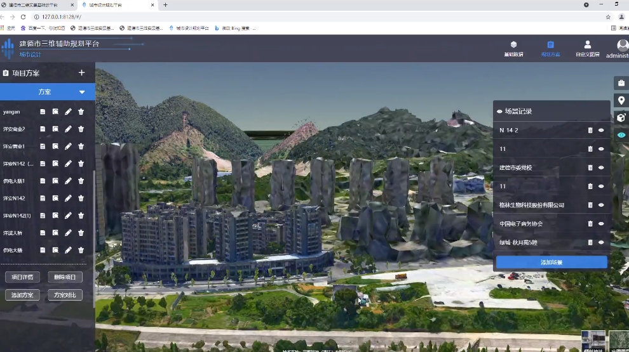Select the yangan scheme name
629x352 pixels.
[x=11, y=112]
